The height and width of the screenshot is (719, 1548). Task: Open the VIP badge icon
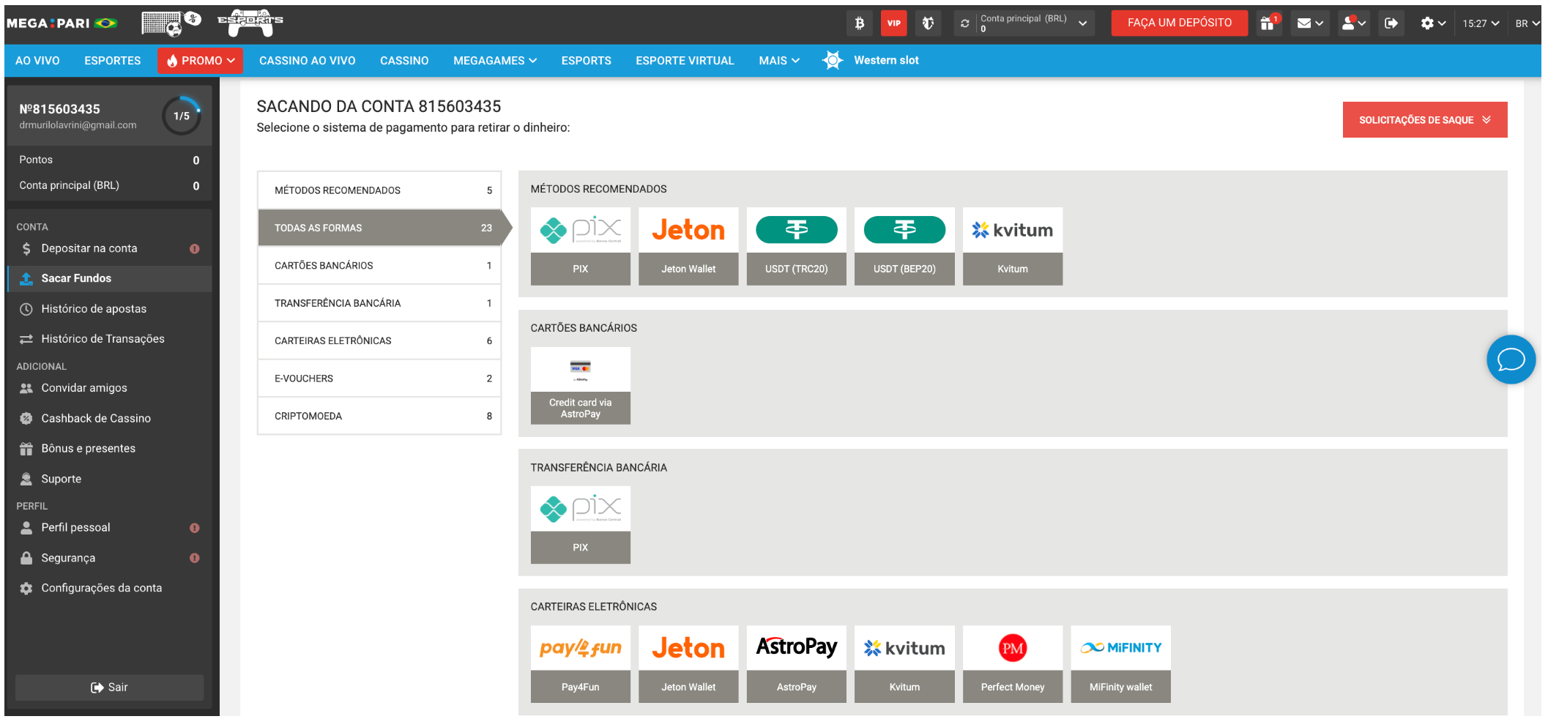893,23
